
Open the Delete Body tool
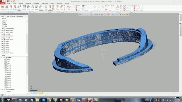coord(127,8)
